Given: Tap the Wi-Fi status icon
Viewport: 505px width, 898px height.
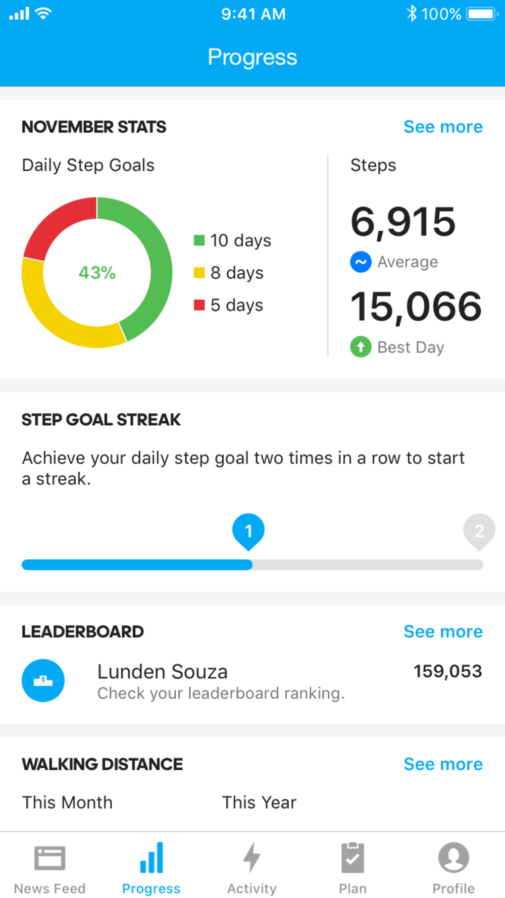Looking at the screenshot, I should coord(43,14).
